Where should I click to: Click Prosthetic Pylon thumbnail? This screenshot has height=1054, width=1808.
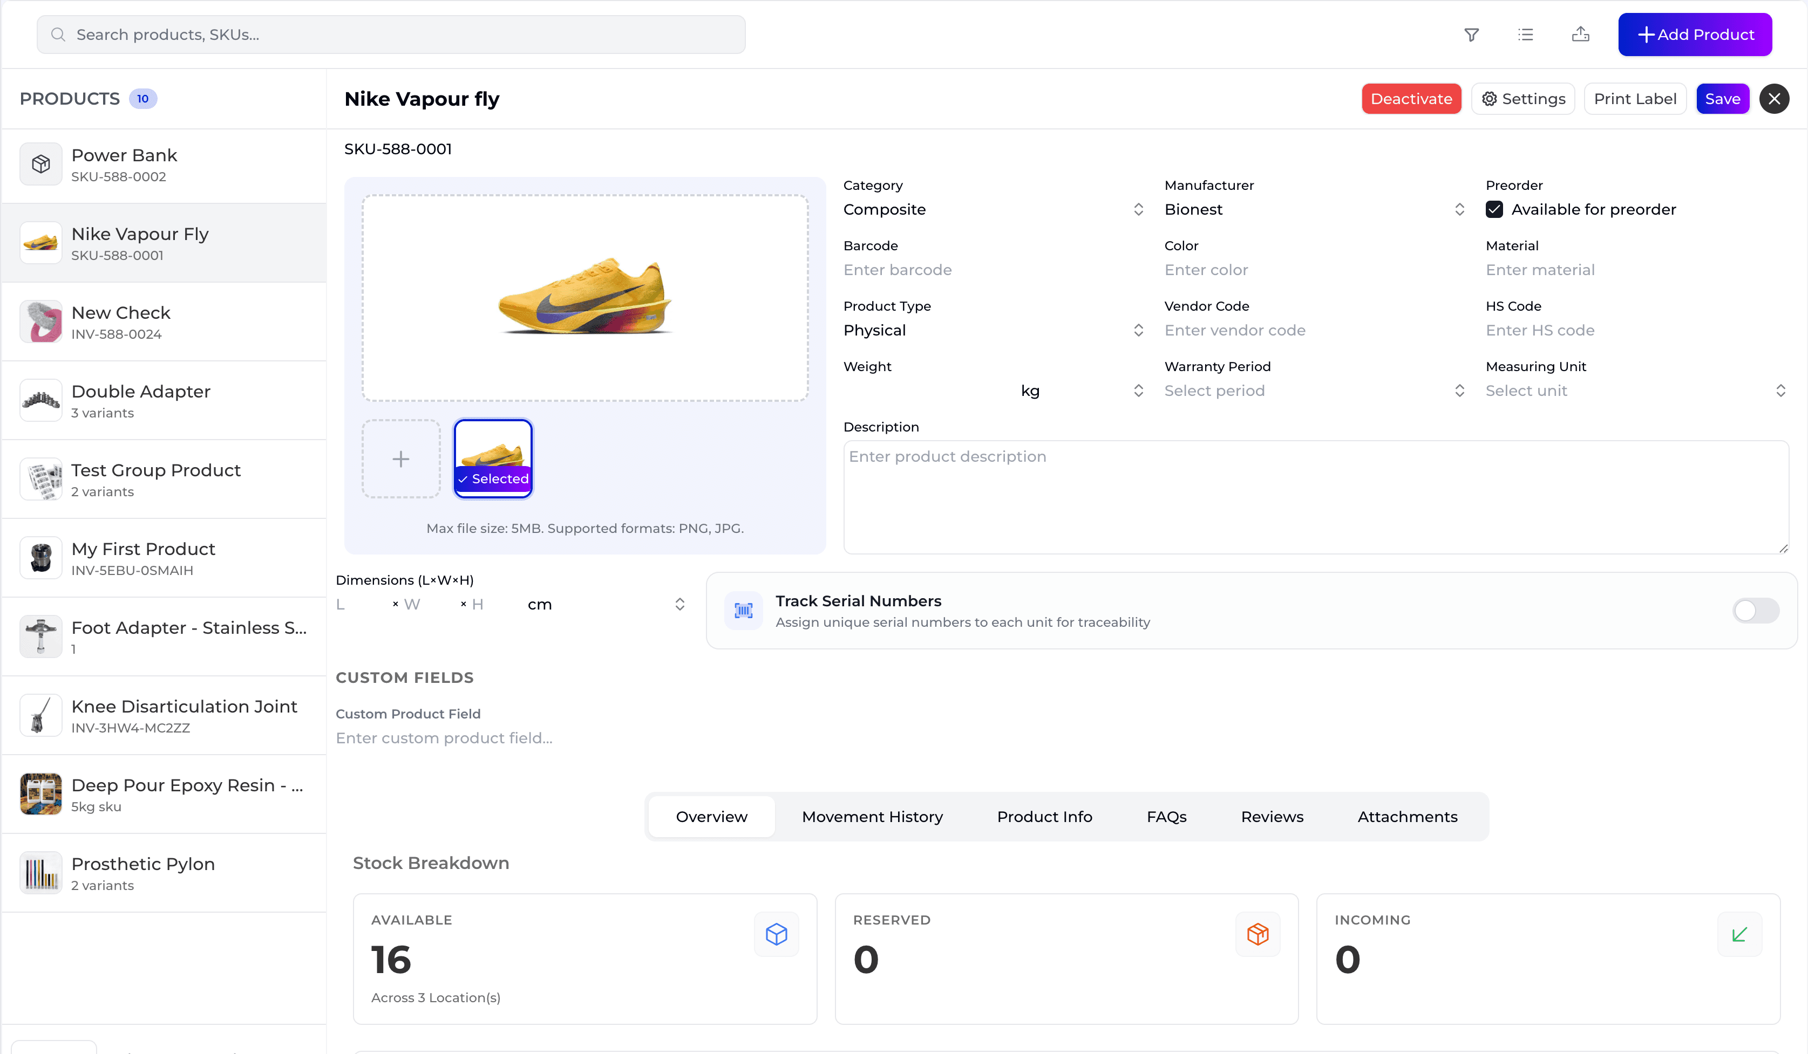41,873
